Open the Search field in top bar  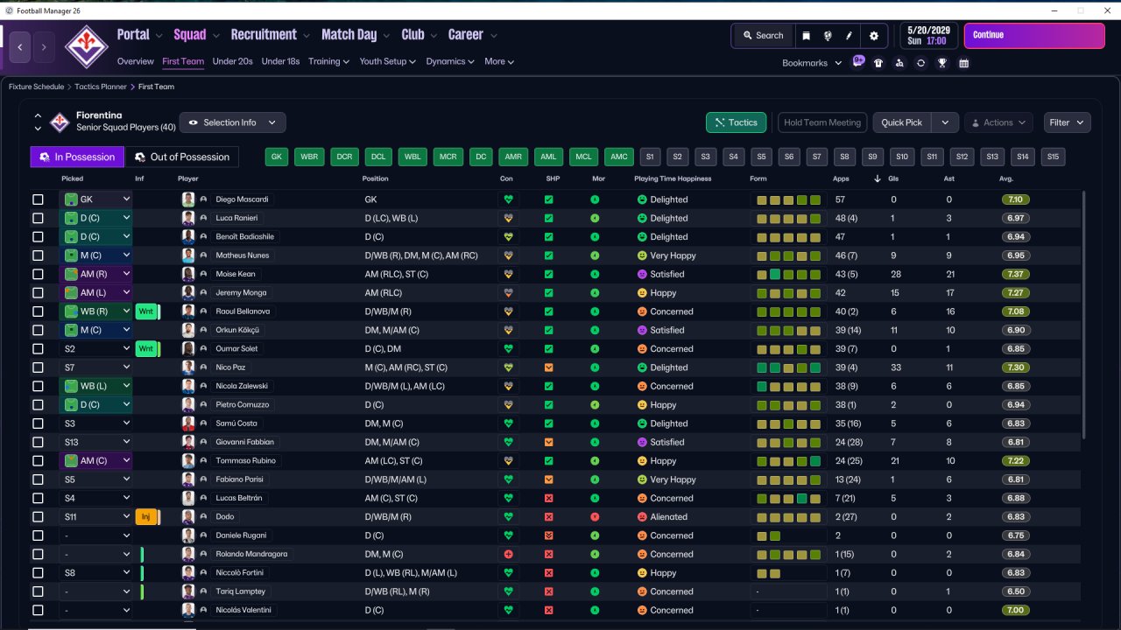coord(763,36)
